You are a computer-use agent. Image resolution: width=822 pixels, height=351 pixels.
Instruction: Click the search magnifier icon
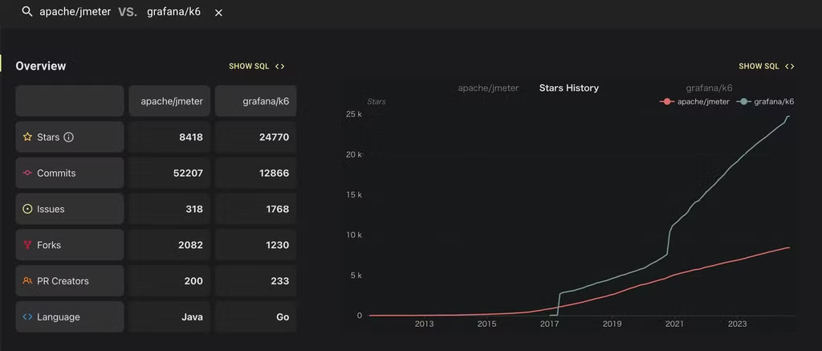tap(26, 12)
